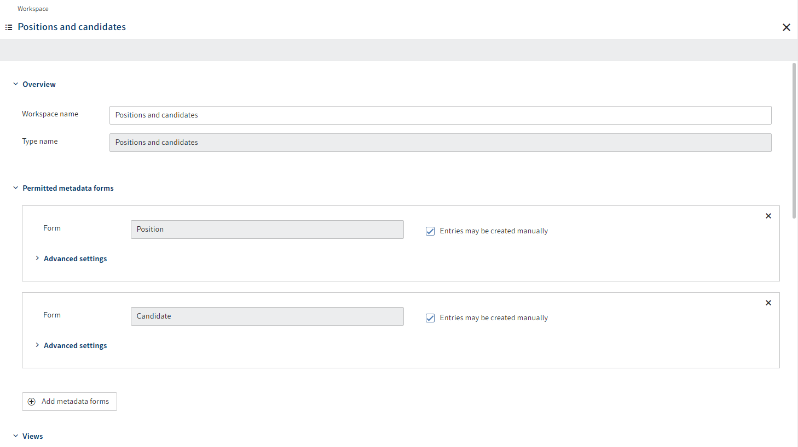Disable manual entry creation for Position form
Screen dimensions: 798x447
[x=430, y=231]
